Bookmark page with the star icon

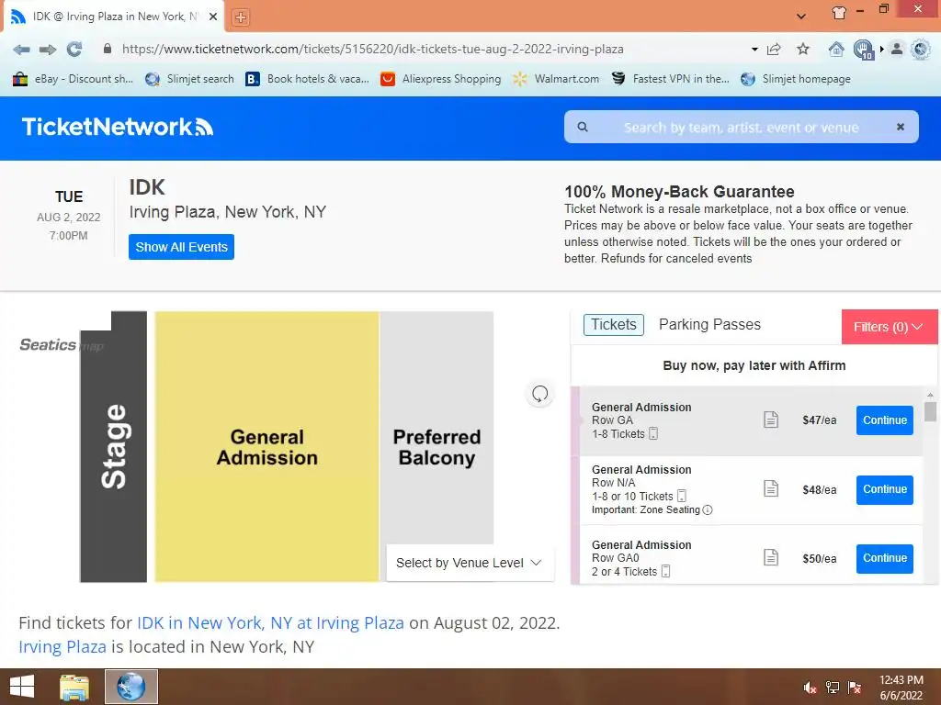[x=803, y=50]
